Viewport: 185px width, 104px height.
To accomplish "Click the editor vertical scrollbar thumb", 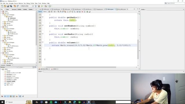I will [x=138, y=49].
